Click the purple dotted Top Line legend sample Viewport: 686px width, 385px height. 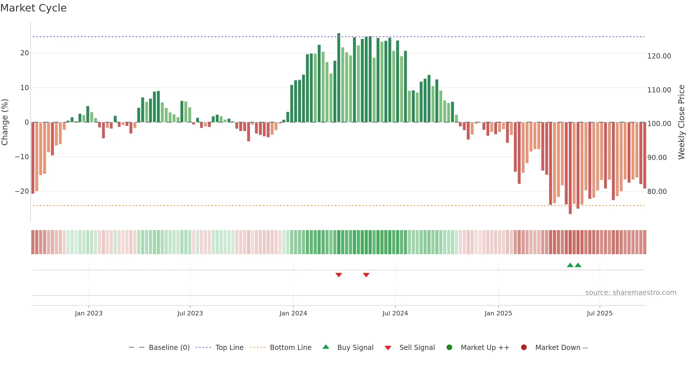[x=203, y=347]
